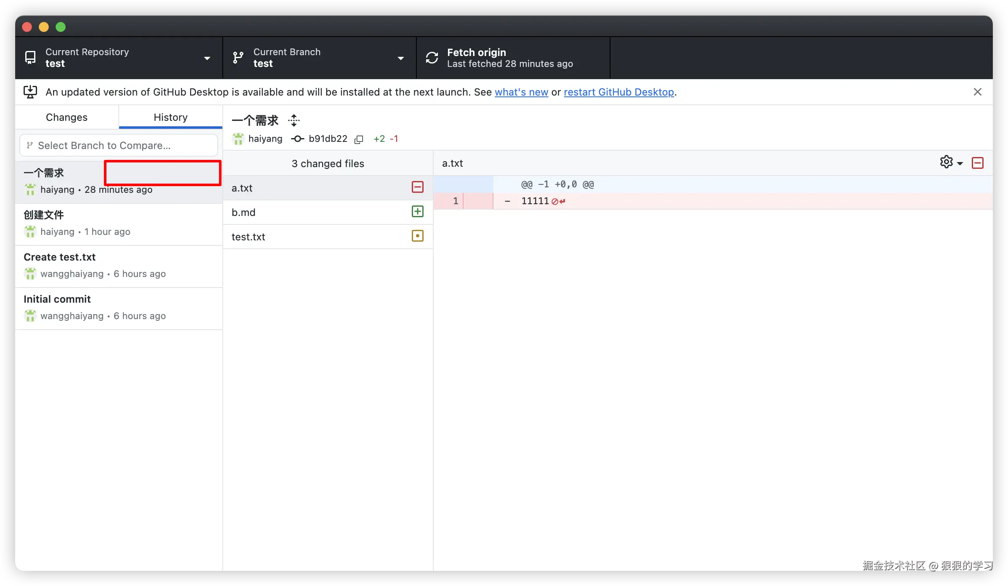
Task: Switch to the Changes tab
Action: point(67,117)
